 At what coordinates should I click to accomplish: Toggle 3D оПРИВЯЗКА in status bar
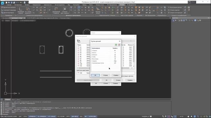point(42,117)
